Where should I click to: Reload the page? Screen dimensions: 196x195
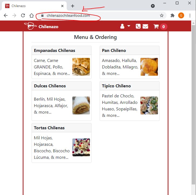click(23, 15)
